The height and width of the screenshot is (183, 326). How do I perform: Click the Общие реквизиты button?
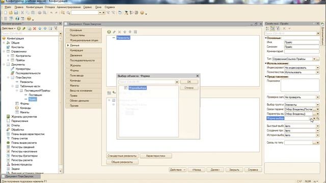122,162
